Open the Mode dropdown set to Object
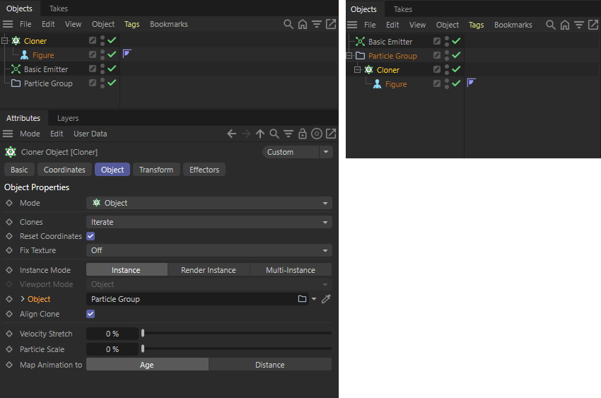The image size is (601, 398). pos(209,203)
